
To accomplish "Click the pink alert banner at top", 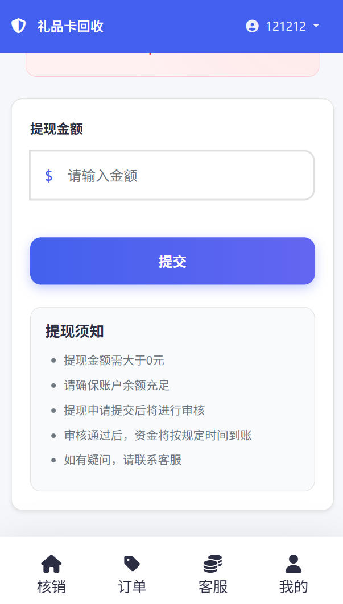I will coord(172,64).
